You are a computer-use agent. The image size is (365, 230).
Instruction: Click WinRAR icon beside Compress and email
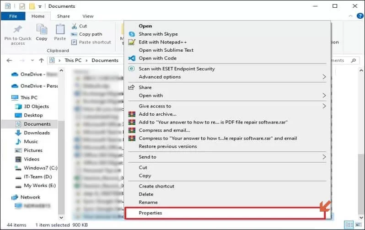(132, 130)
